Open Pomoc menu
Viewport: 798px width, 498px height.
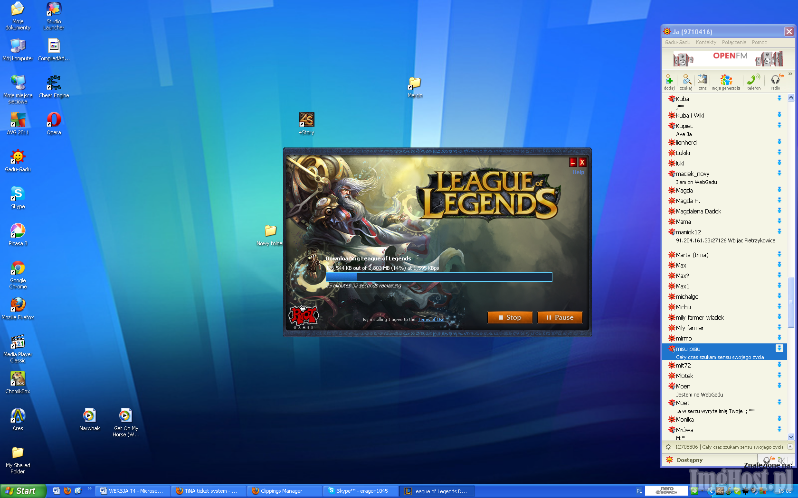click(759, 42)
